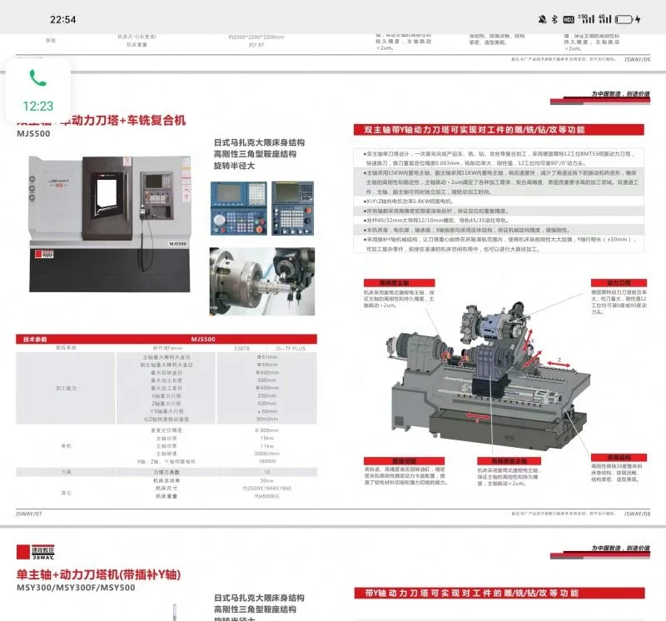
Task: Tap the 4G signal strength icon
Action: click(605, 18)
